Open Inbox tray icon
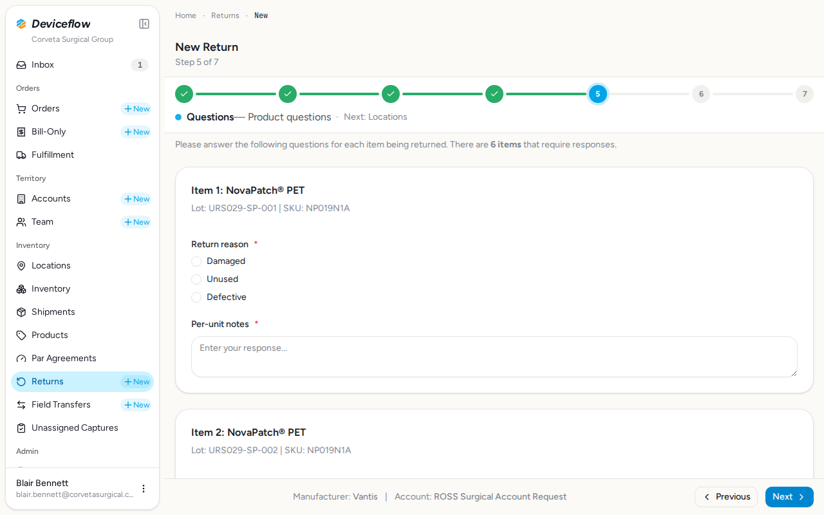The image size is (824, 515). click(21, 65)
